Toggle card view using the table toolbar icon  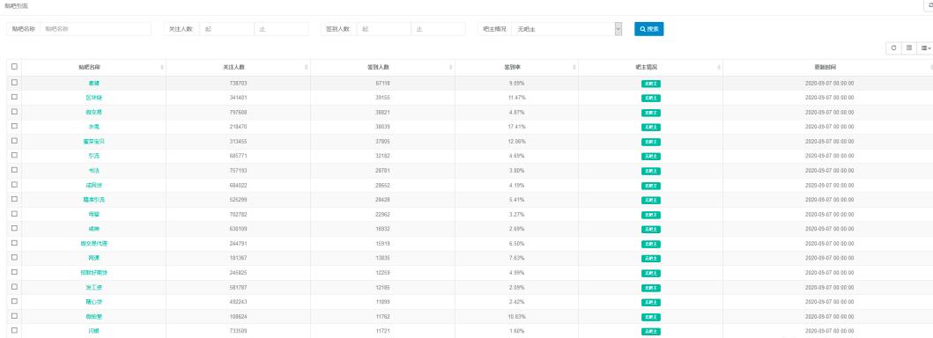(909, 48)
